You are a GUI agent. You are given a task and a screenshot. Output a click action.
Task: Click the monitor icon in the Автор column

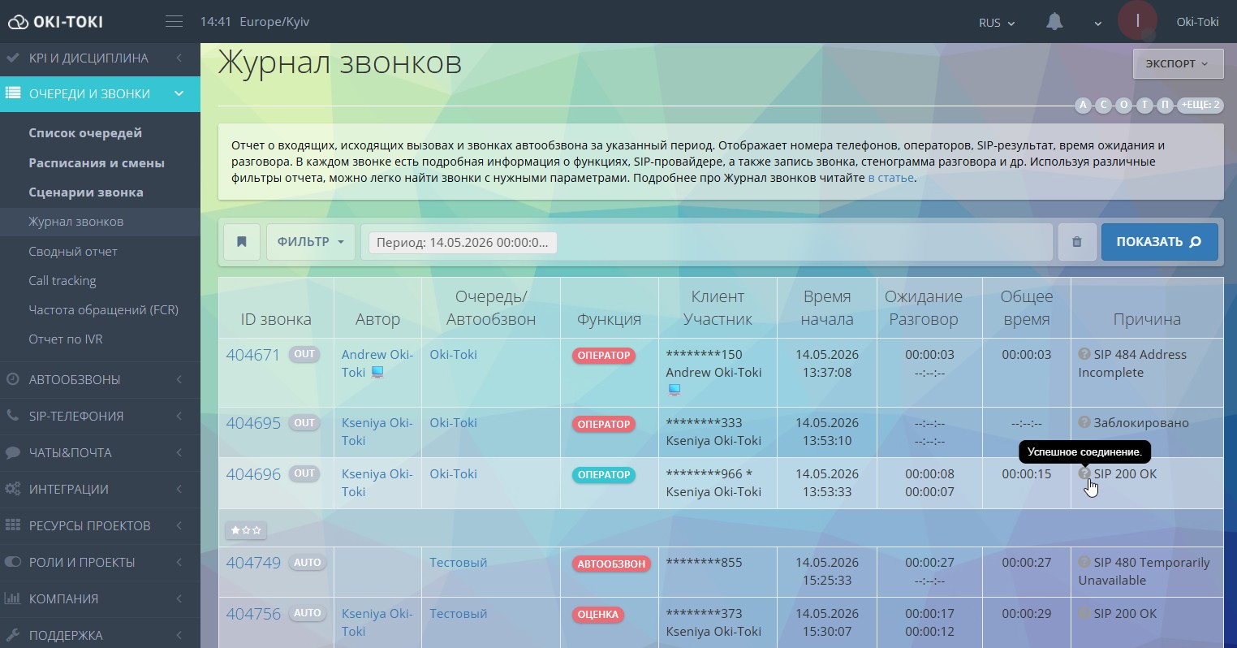tap(377, 373)
